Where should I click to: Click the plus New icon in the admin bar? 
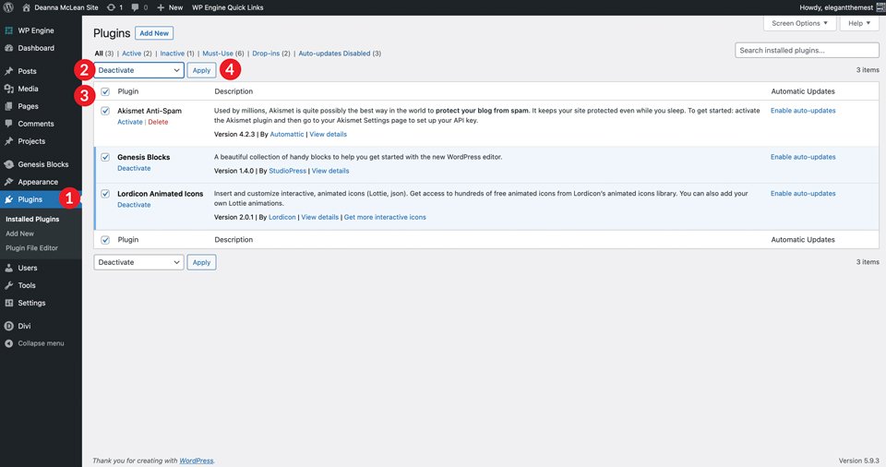(161, 7)
